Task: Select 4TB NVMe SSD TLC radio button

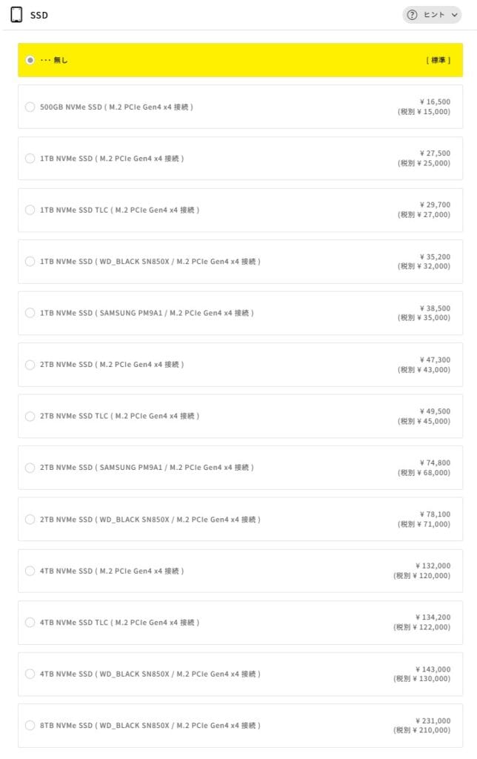Action: [30, 623]
